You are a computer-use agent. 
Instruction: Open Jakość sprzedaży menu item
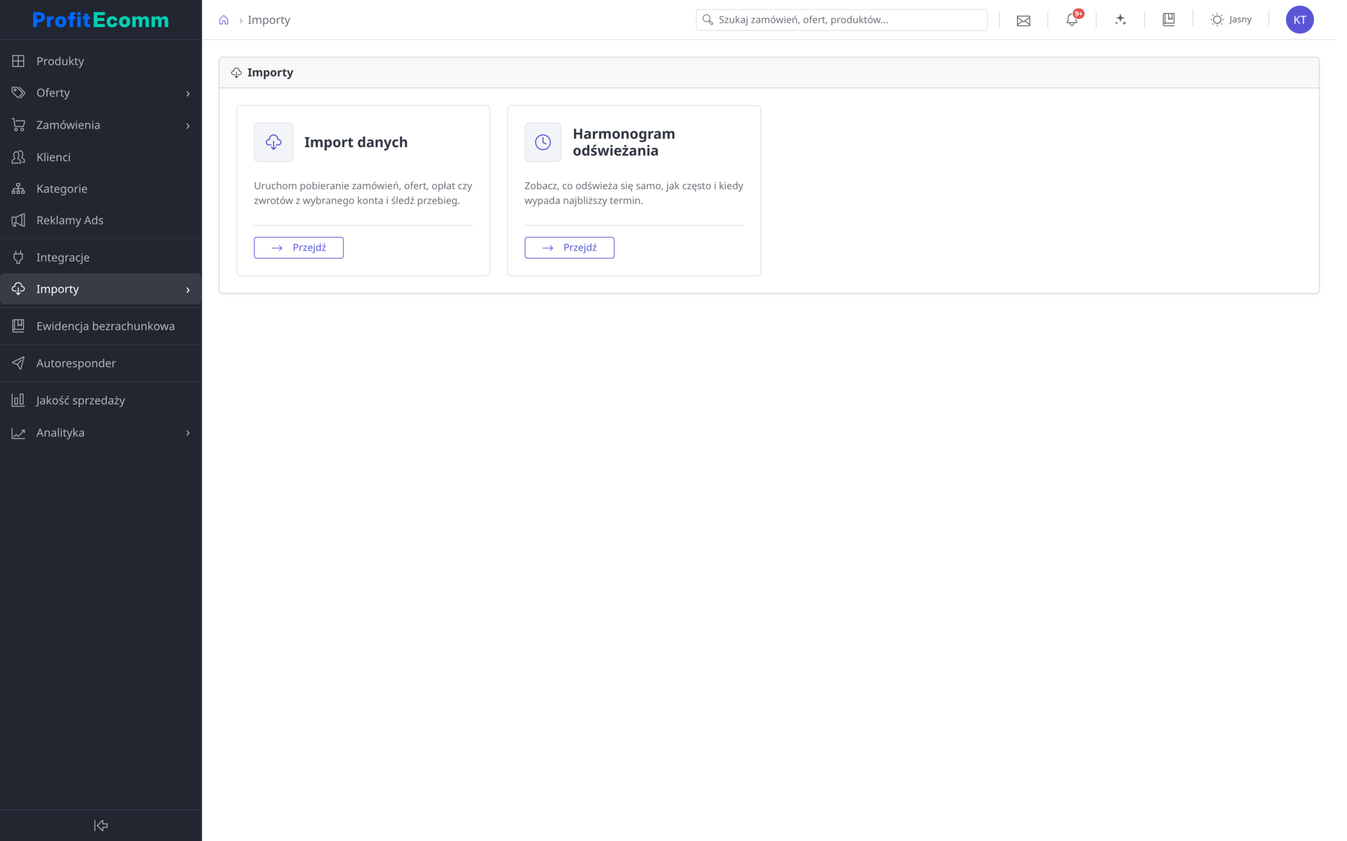[100, 401]
